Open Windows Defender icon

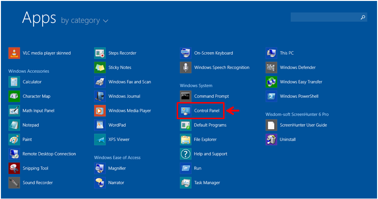(271, 68)
